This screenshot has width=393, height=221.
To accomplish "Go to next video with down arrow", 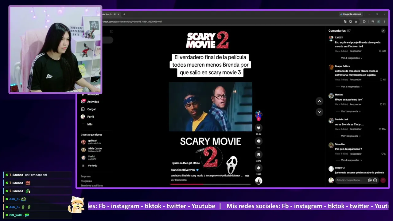I will [x=319, y=112].
